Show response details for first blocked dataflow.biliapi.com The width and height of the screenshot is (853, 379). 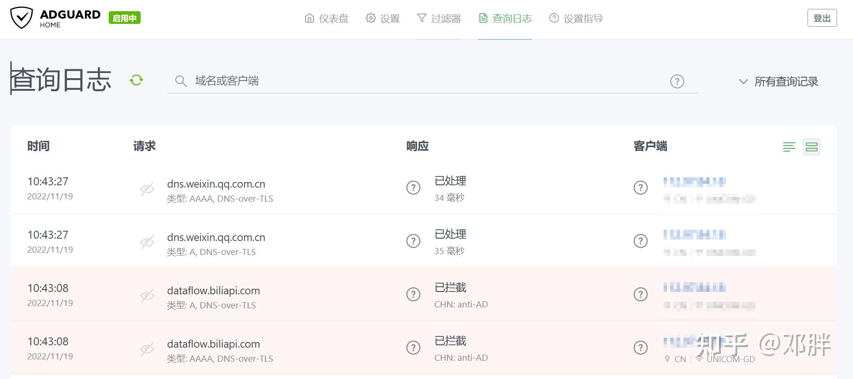413,294
